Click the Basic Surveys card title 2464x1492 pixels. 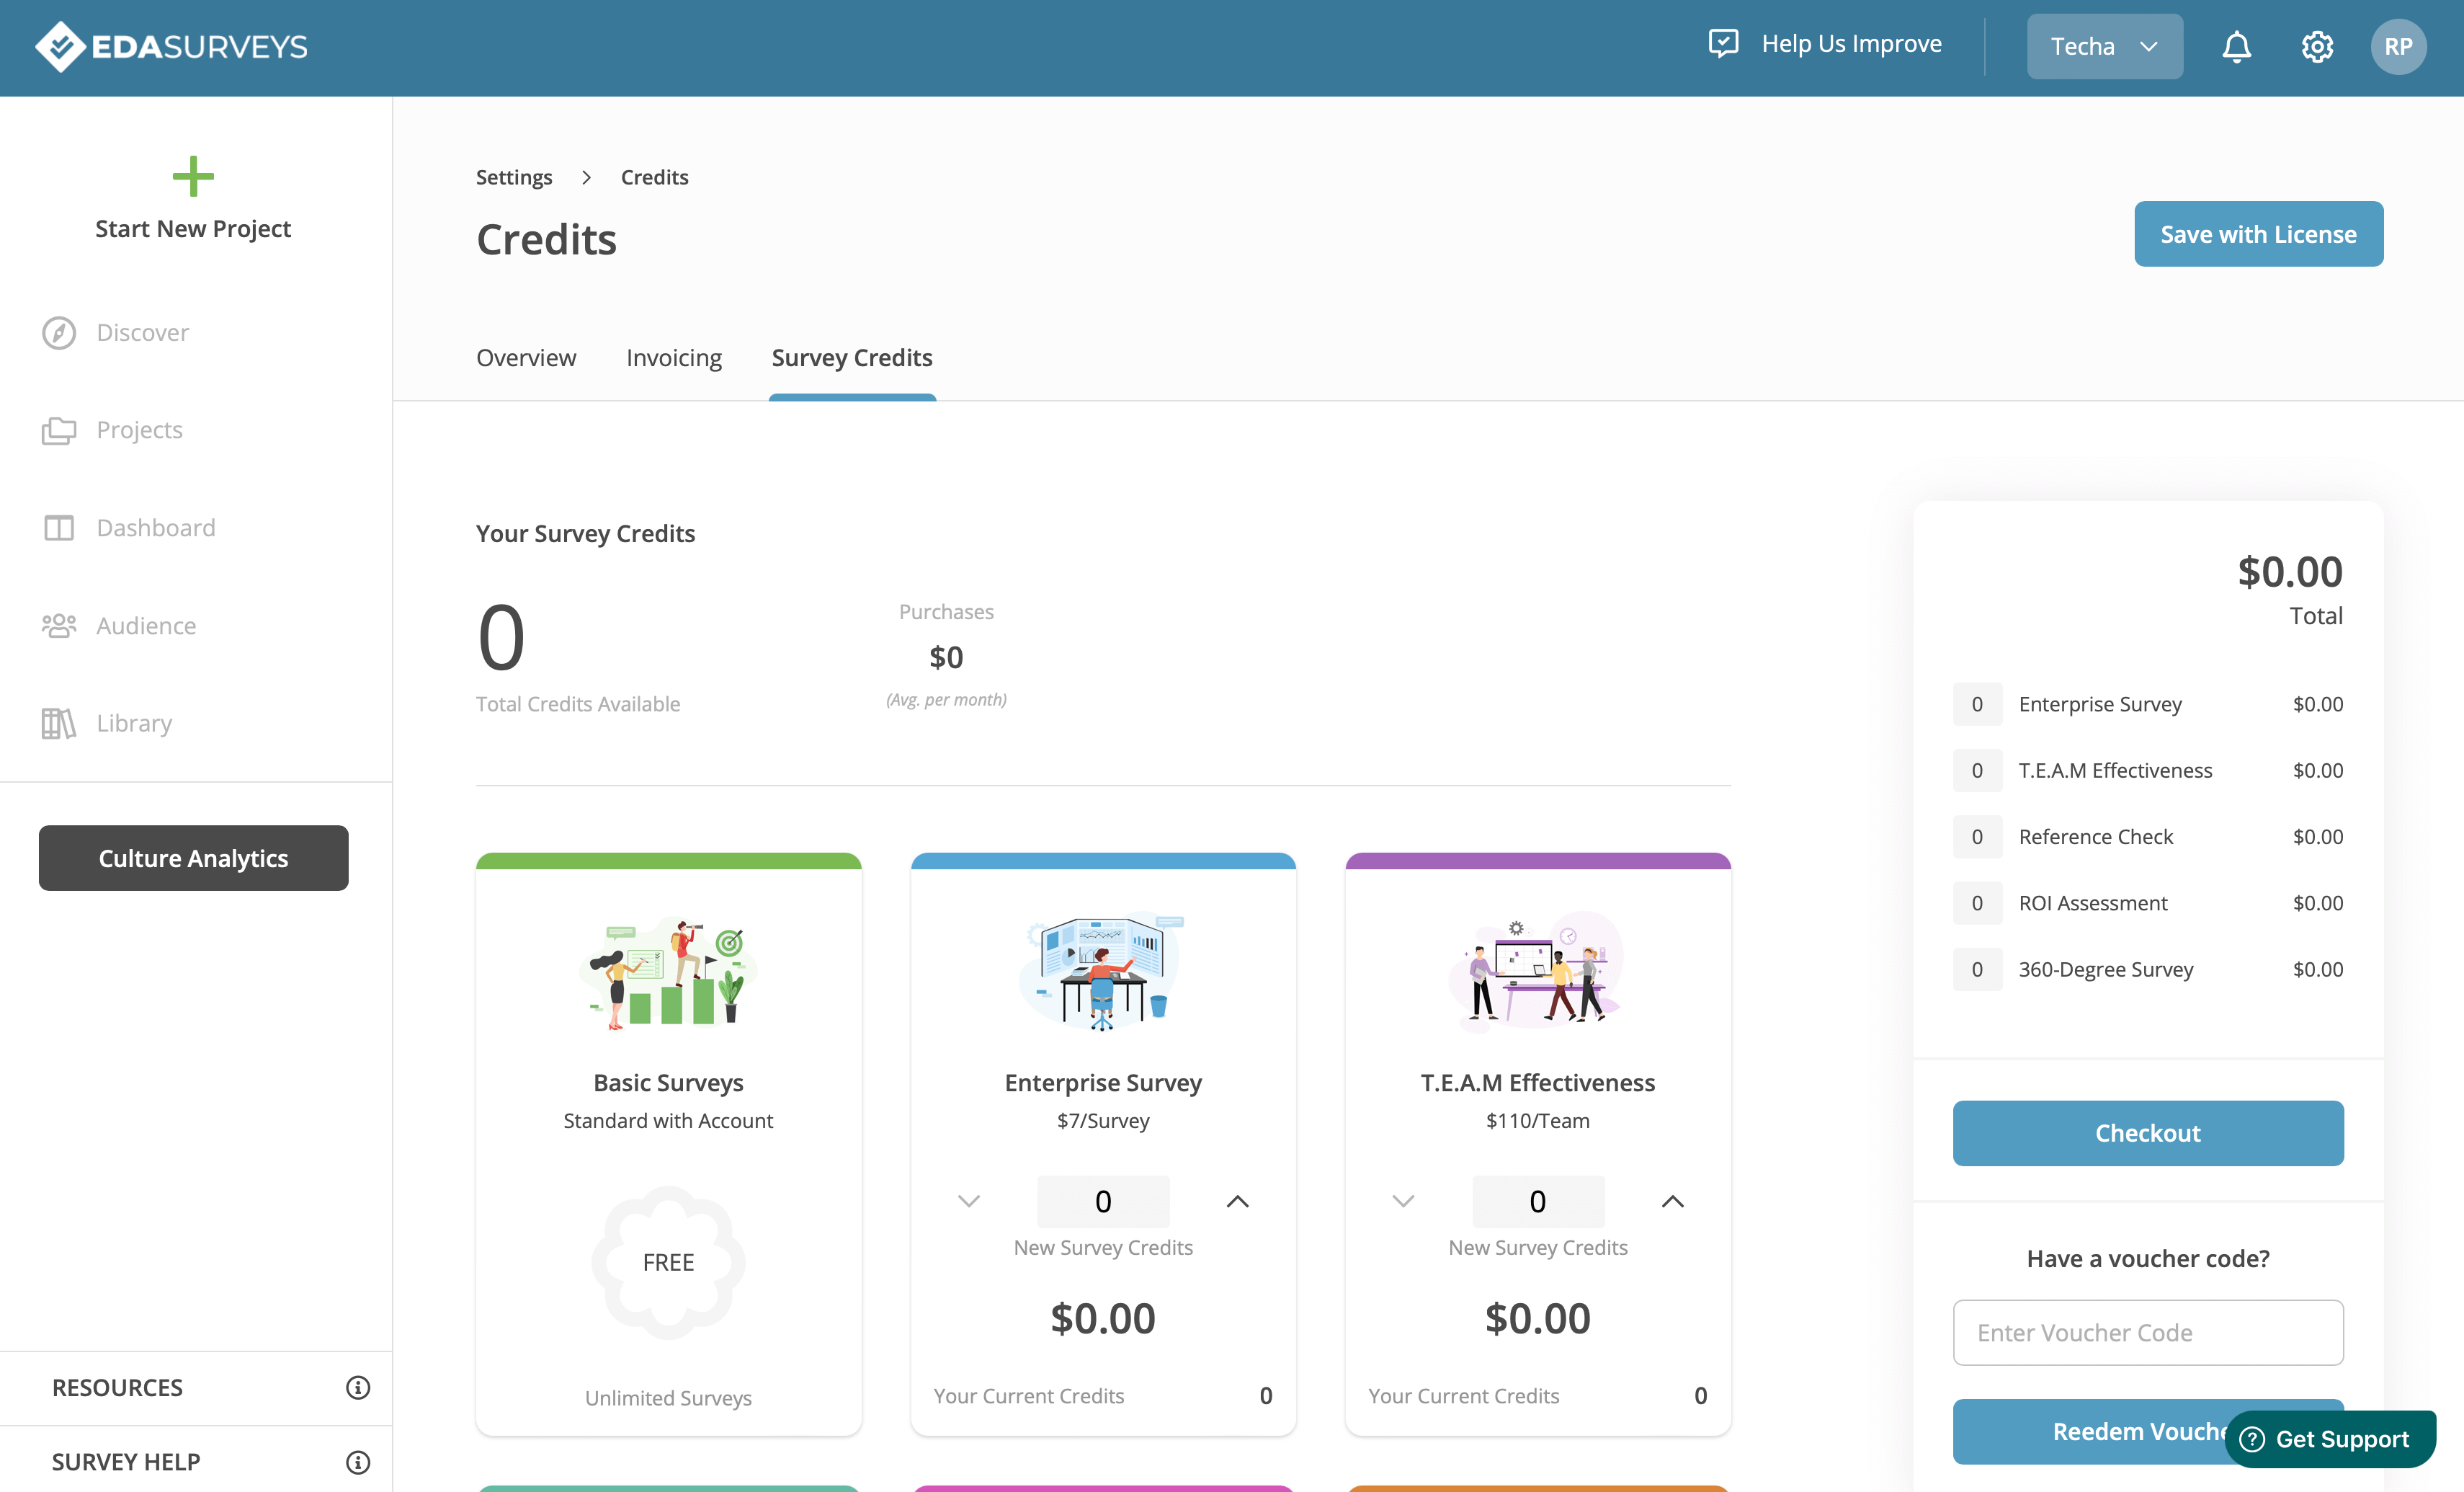[x=668, y=1083]
